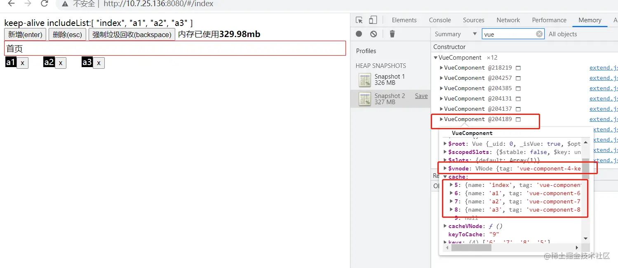
Task: Click the 强制垃圾回收(backspace) button
Action: [x=132, y=35]
